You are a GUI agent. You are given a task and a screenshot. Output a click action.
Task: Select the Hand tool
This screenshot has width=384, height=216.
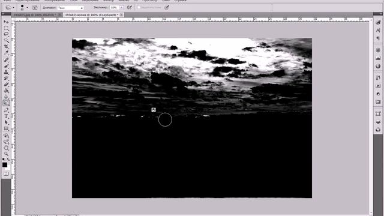pyautogui.click(x=6, y=148)
